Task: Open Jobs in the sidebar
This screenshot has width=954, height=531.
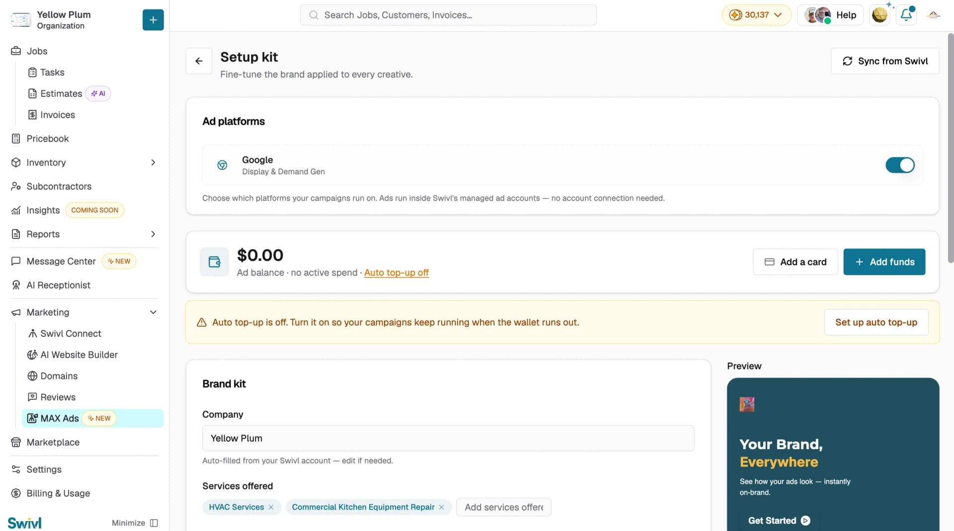Action: (37, 51)
